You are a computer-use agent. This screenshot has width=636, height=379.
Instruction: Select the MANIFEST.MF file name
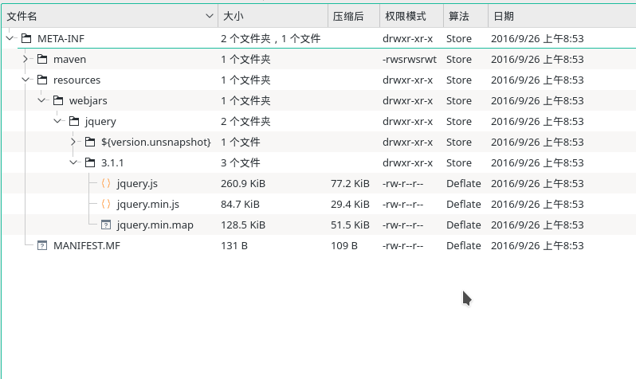[87, 245]
